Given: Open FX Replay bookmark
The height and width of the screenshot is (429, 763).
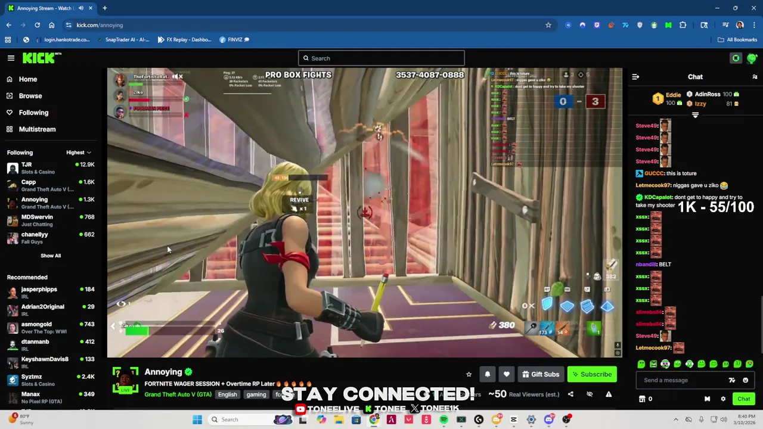Looking at the screenshot, I should (184, 39).
